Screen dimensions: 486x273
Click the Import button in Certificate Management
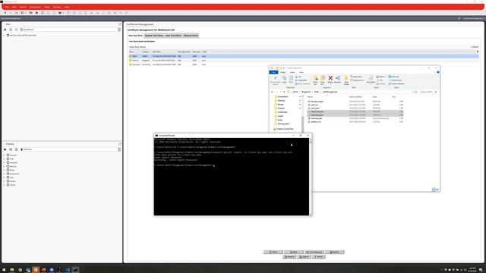[289, 256]
